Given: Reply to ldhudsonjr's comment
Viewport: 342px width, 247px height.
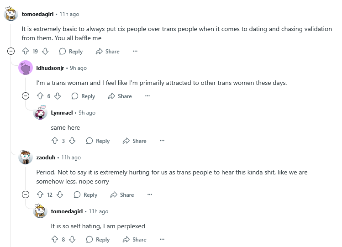Looking at the screenshot, I should point(83,96).
